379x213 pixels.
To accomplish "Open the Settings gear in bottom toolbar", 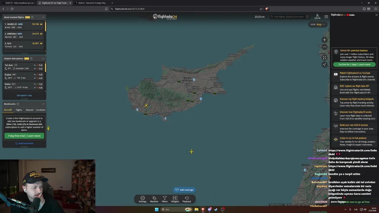I will 142,199.
